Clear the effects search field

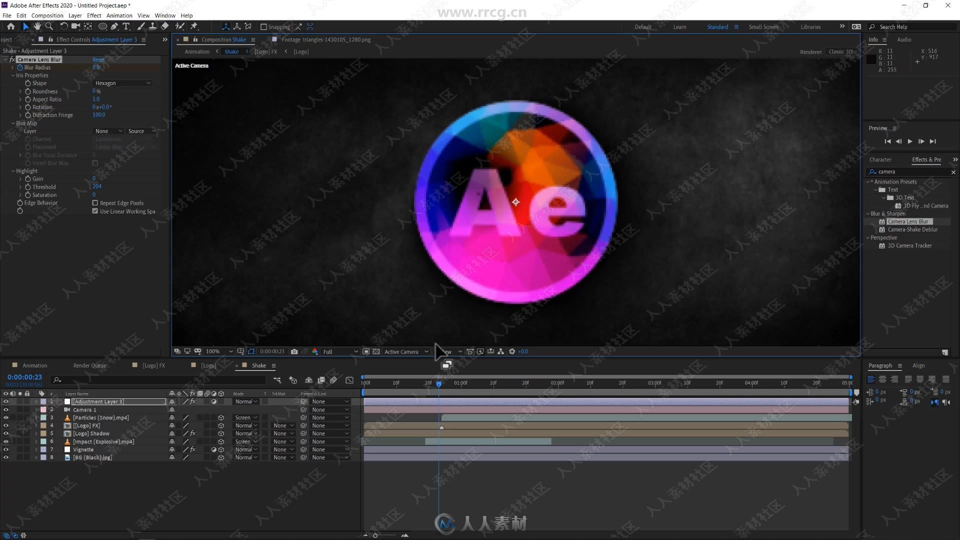[953, 172]
